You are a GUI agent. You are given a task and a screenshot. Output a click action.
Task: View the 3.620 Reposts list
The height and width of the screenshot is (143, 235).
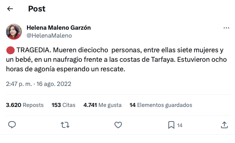(x=25, y=105)
